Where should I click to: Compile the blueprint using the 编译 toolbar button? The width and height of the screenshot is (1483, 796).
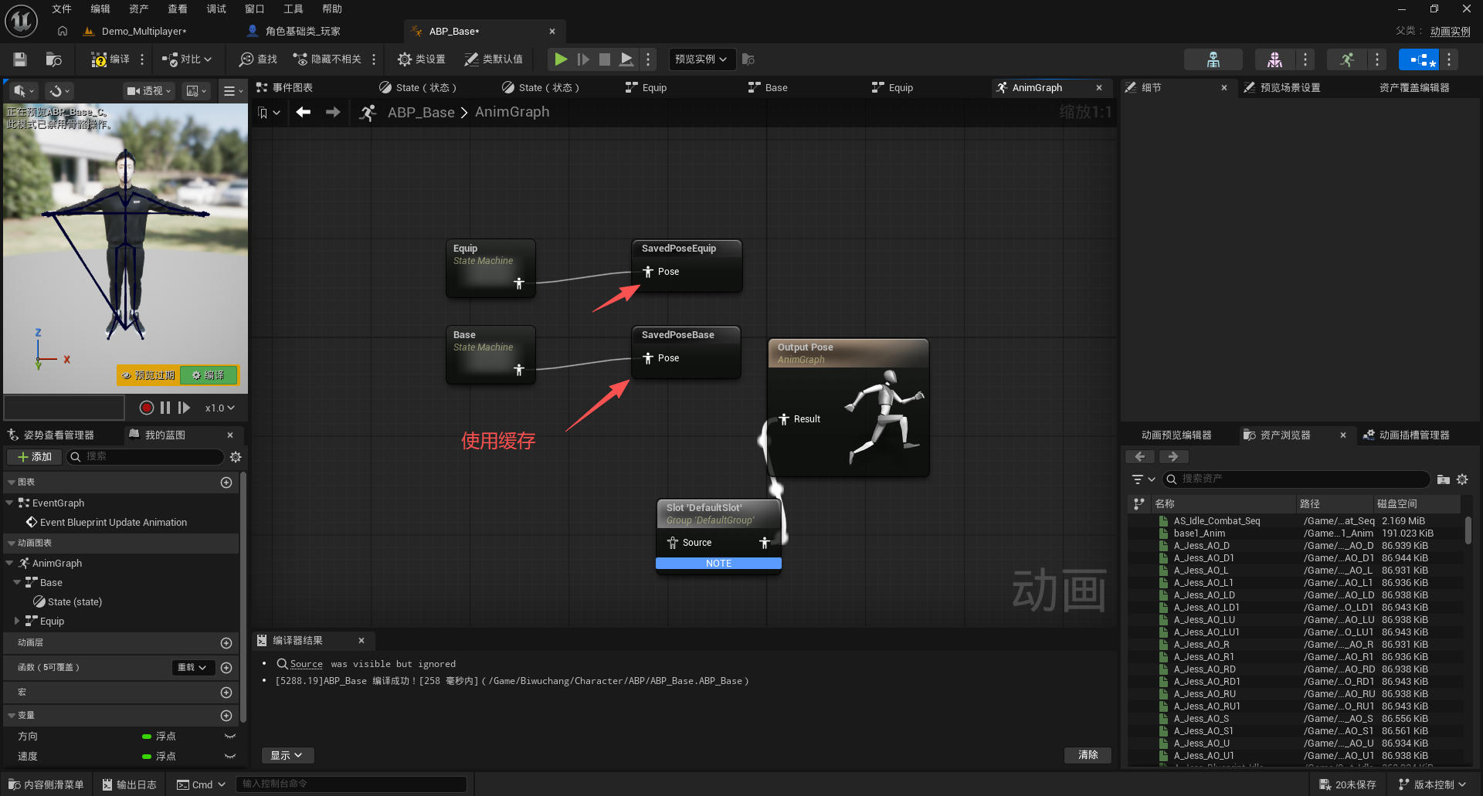pos(110,59)
